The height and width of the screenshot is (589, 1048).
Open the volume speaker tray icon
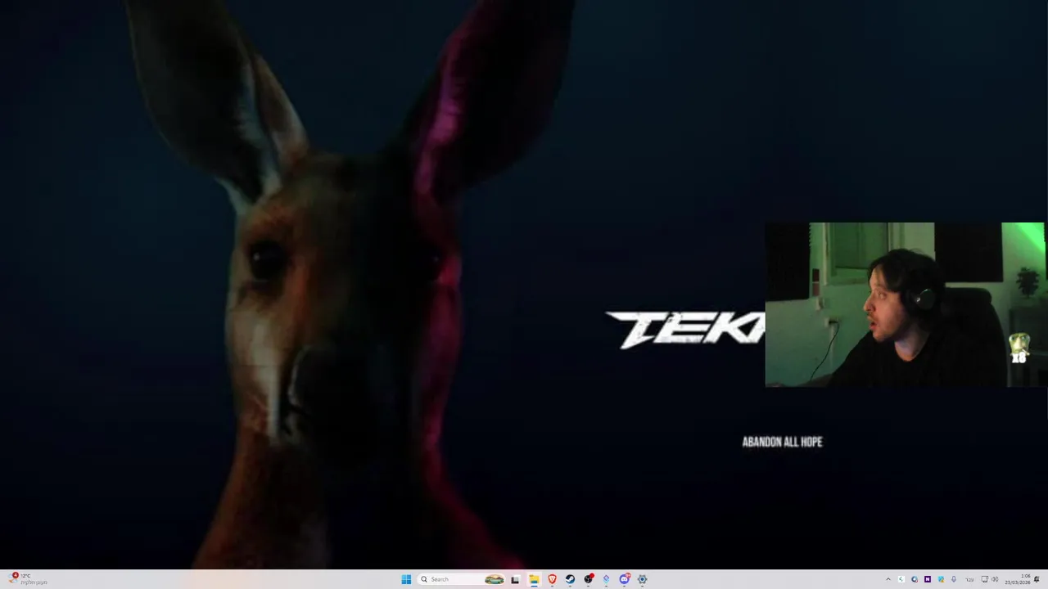click(995, 579)
